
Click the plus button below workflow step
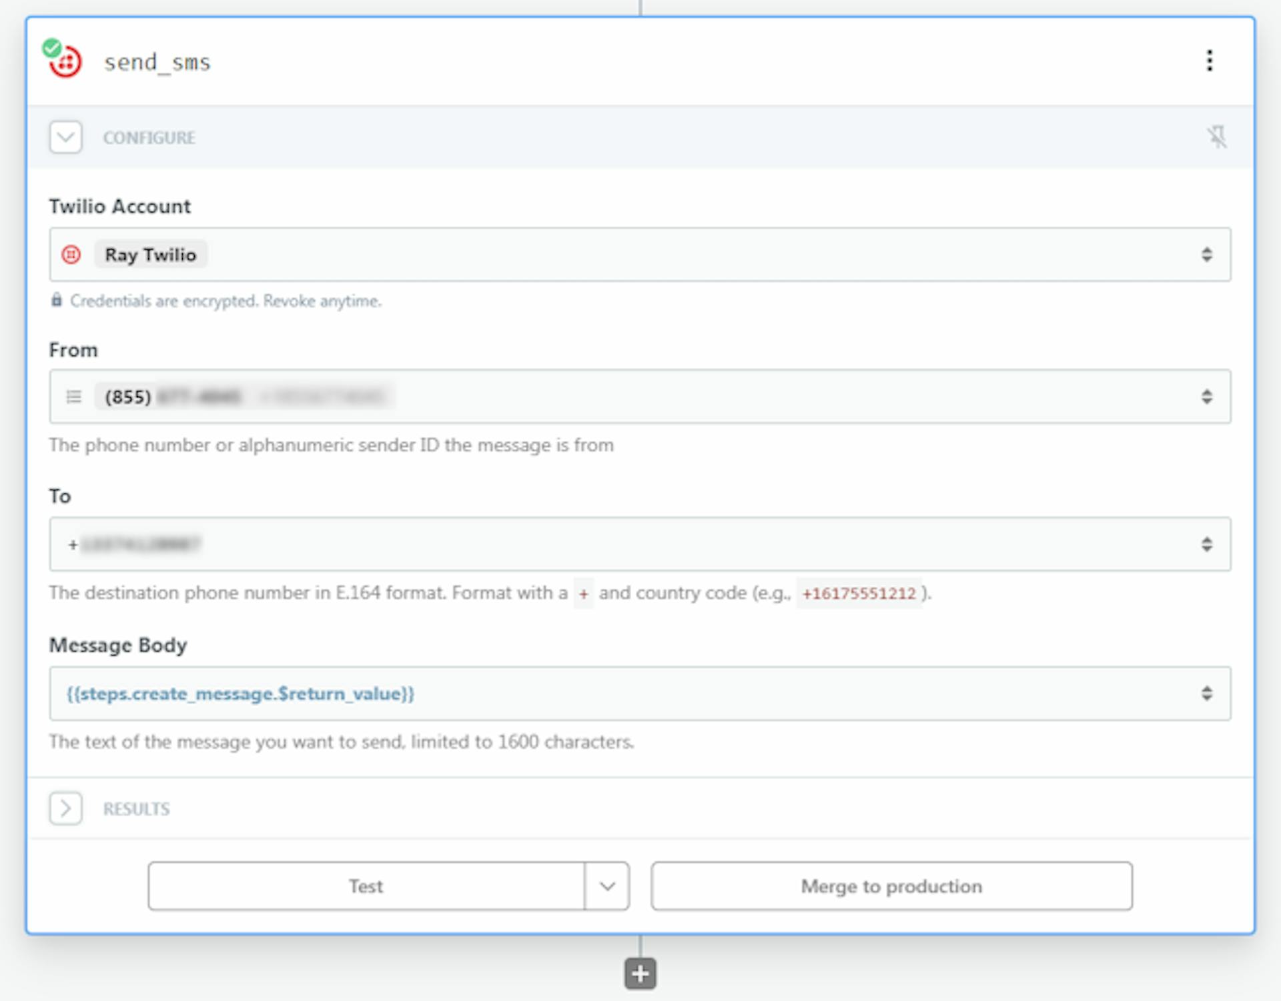pyautogui.click(x=639, y=973)
